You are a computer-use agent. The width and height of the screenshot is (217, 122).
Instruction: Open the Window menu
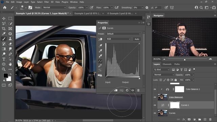point(74,2)
